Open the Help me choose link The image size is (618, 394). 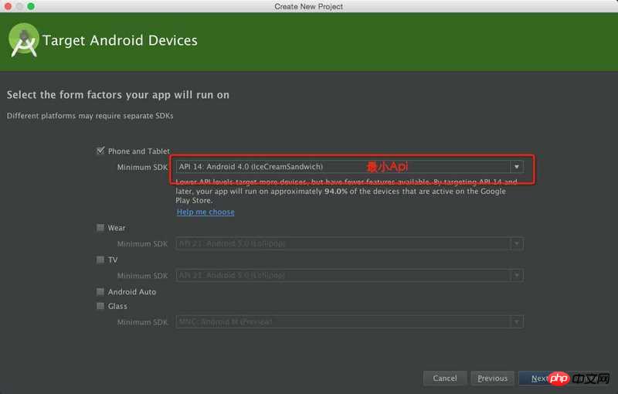coord(205,212)
